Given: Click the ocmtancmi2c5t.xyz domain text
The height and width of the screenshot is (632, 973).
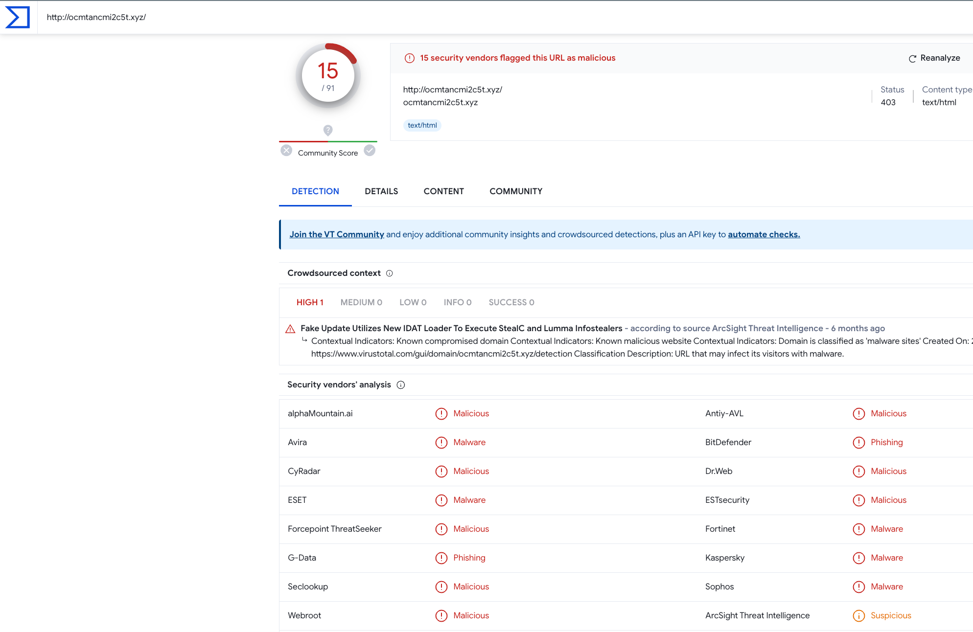Looking at the screenshot, I should [440, 102].
